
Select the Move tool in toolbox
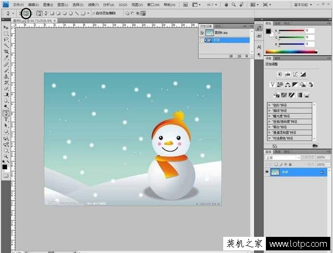click(6, 28)
